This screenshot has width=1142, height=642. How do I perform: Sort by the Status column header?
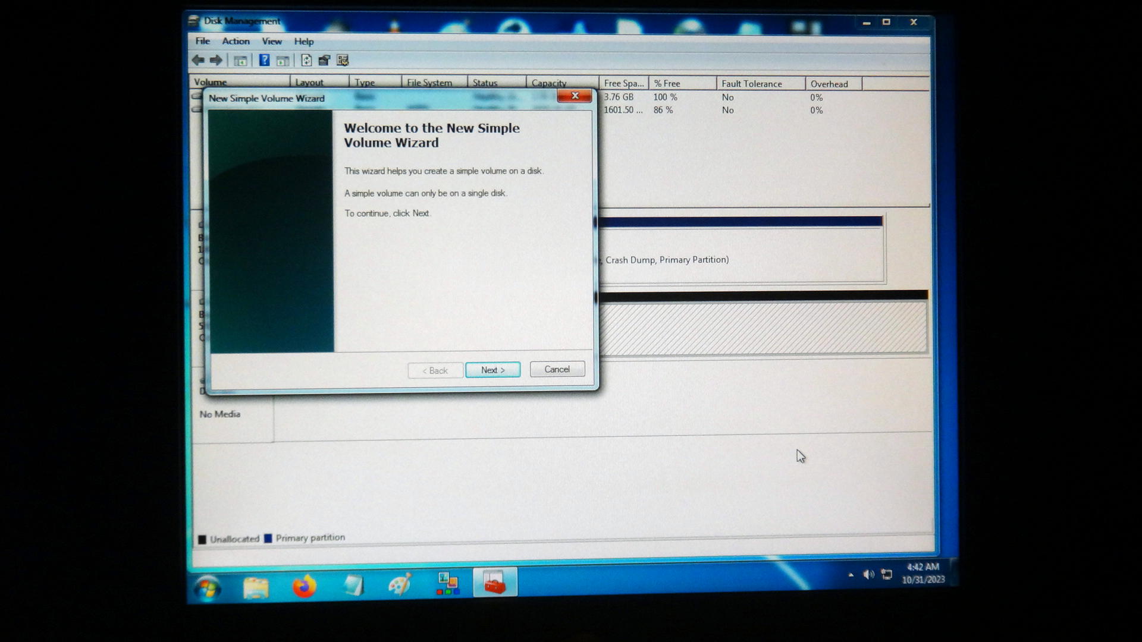497,83
